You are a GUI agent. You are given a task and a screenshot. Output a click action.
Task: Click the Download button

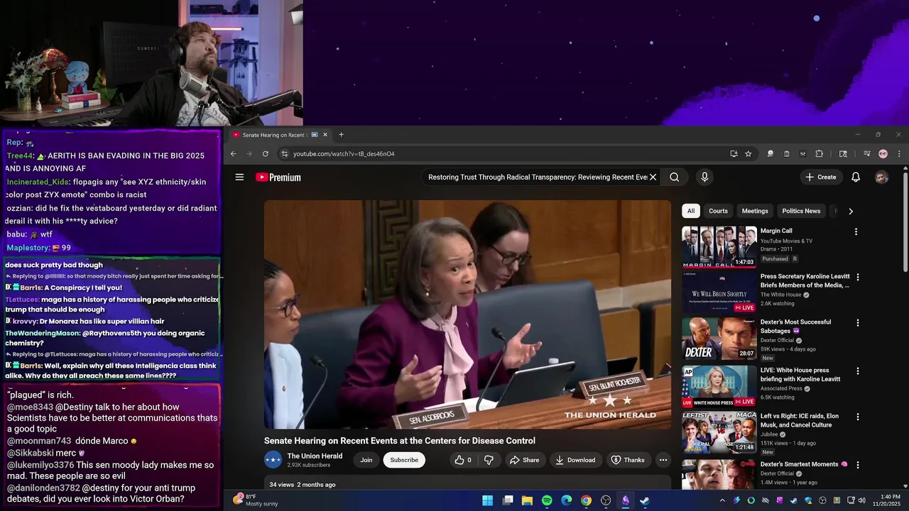pyautogui.click(x=576, y=460)
